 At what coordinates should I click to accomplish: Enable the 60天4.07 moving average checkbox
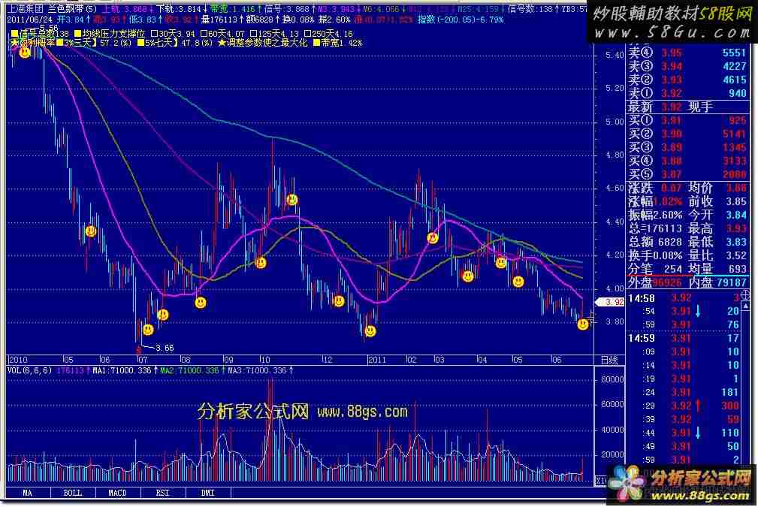(x=204, y=34)
